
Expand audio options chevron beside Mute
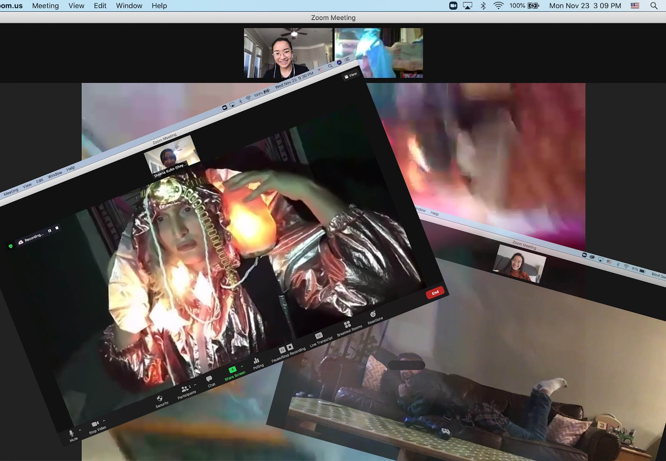pyautogui.click(x=80, y=430)
